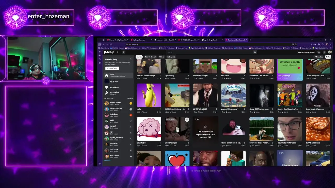Favorite the explicit-content card via heart 567
335x188 pixels.
pos(195,119)
